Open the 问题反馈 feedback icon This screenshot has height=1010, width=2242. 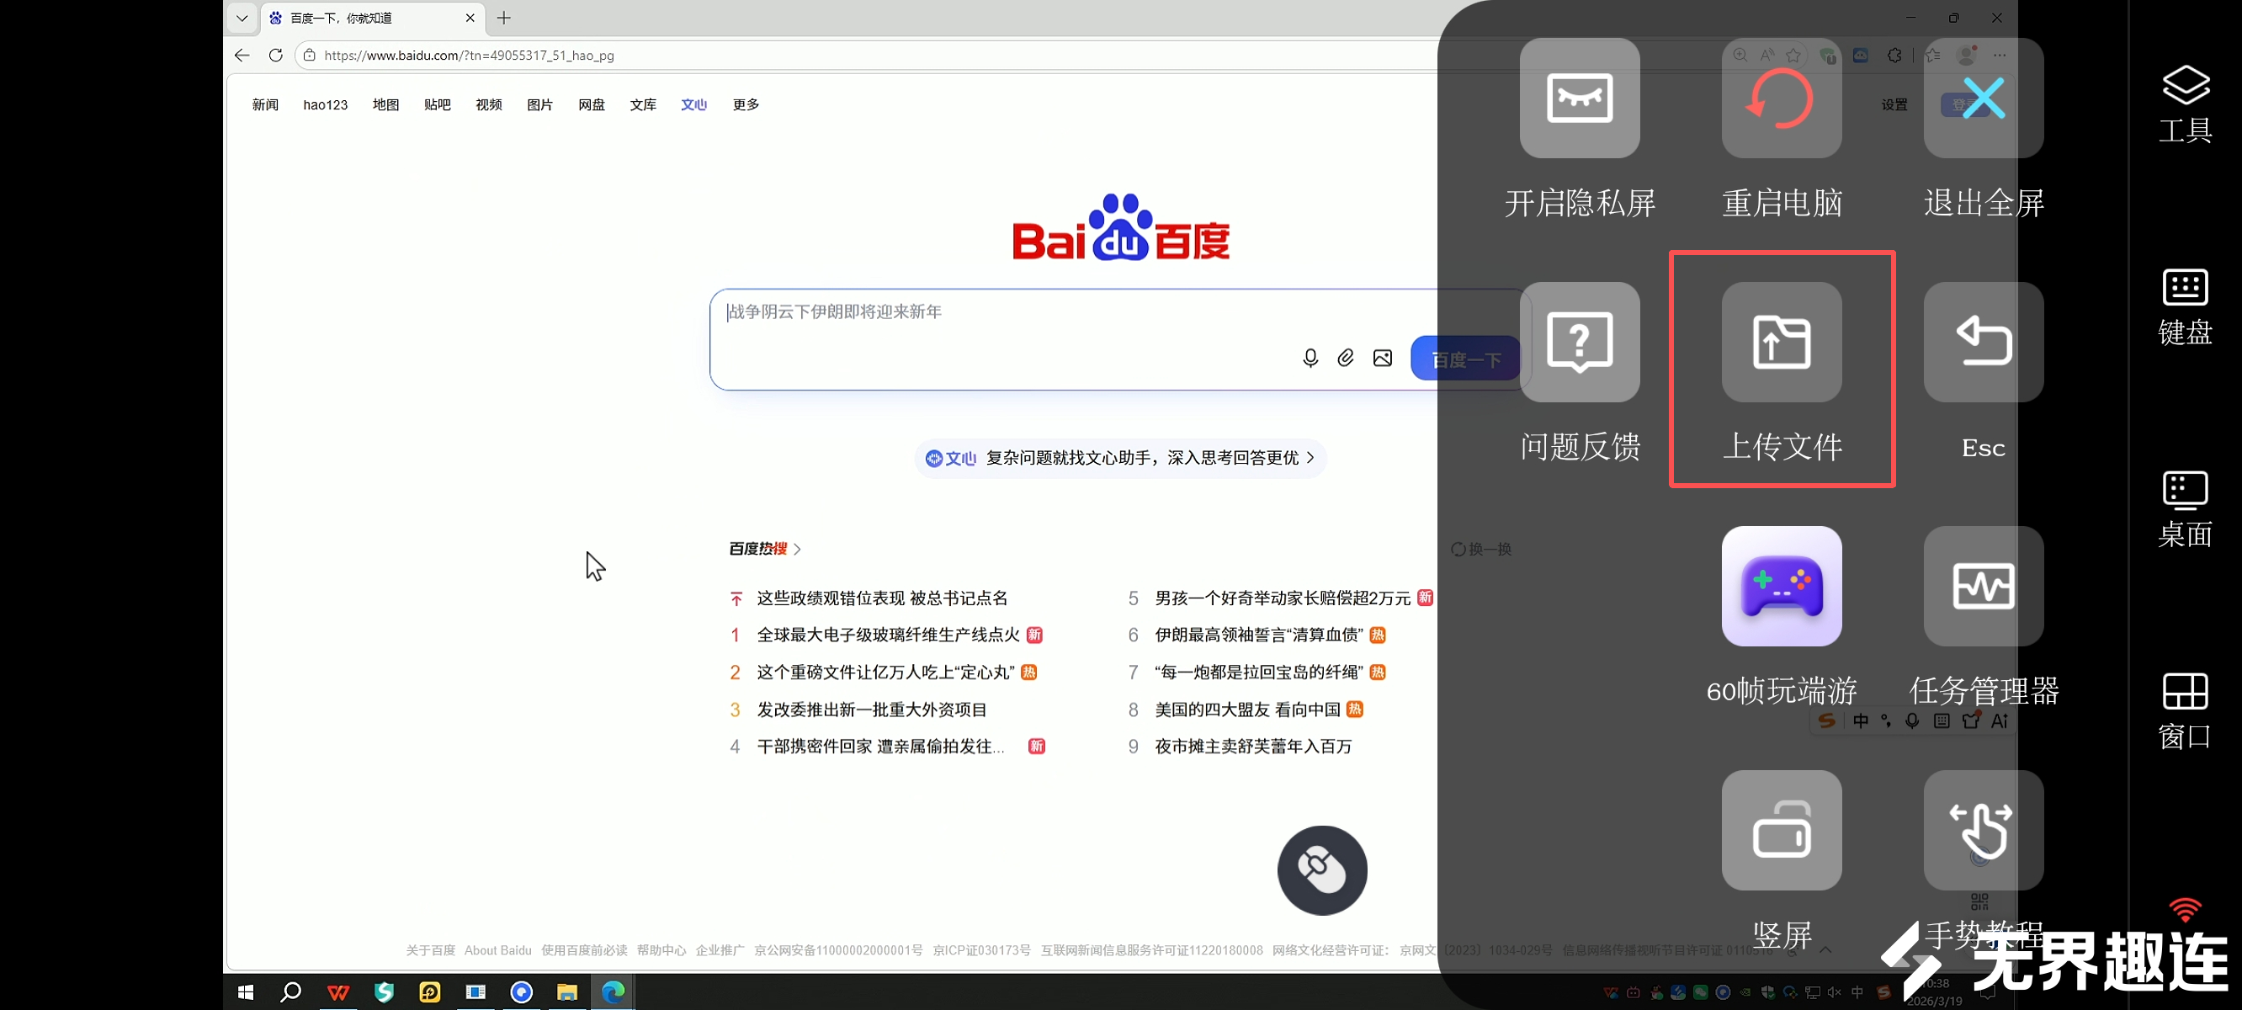click(1579, 343)
